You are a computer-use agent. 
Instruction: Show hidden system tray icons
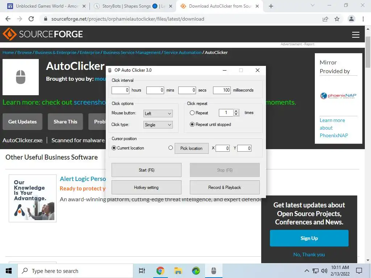tap(307, 271)
